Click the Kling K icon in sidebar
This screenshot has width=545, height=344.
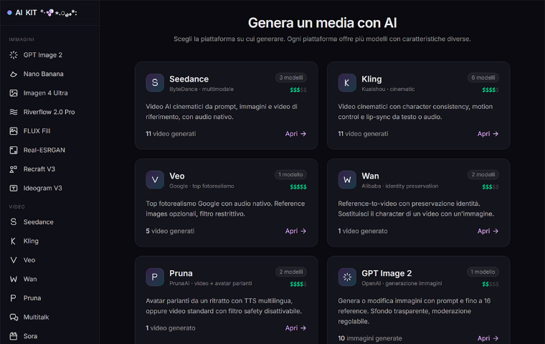14,241
